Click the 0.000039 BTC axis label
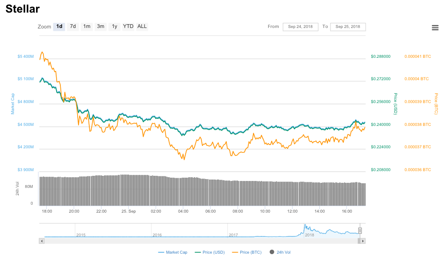 (x=418, y=102)
